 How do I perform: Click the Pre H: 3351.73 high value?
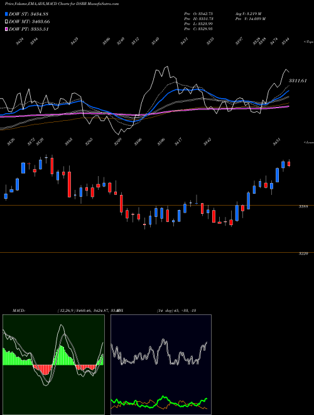point(198,19)
